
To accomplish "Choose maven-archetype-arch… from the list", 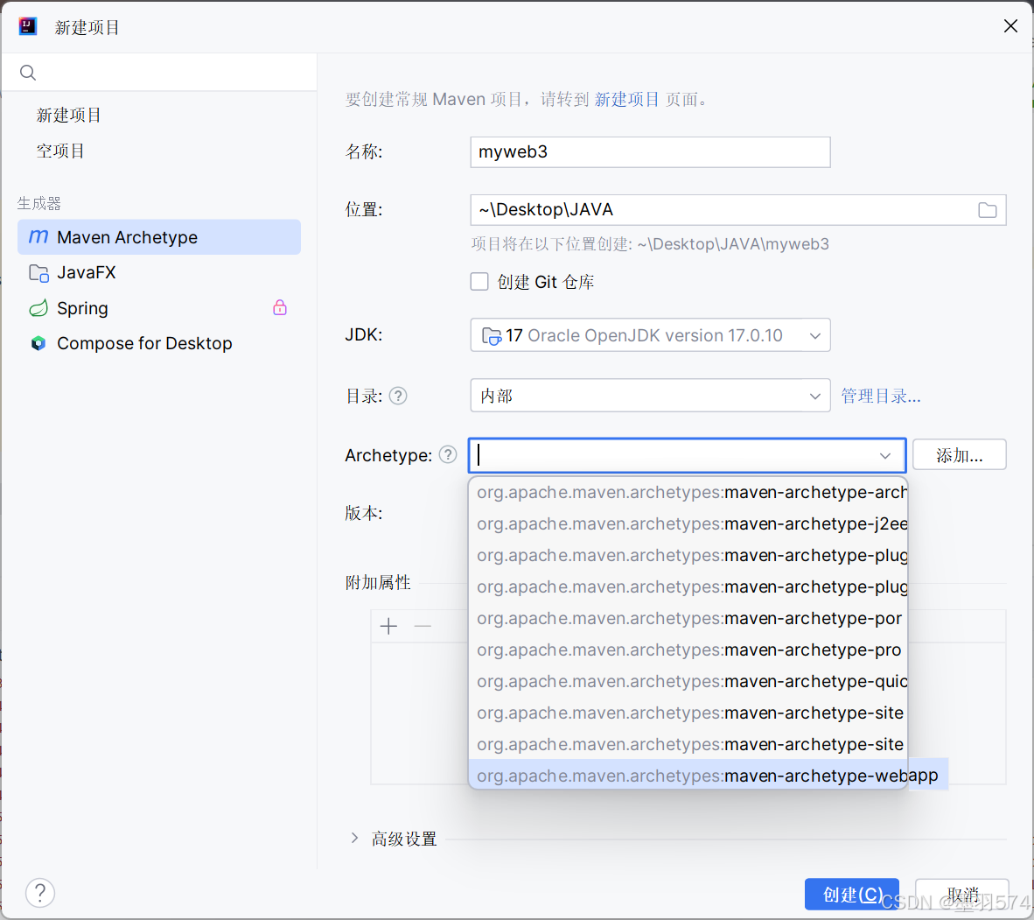I will pos(688,492).
